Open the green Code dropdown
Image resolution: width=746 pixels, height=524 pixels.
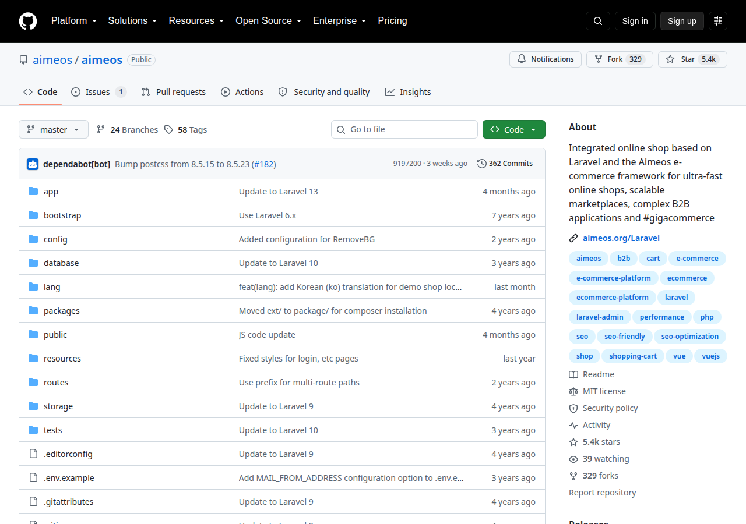tap(514, 129)
